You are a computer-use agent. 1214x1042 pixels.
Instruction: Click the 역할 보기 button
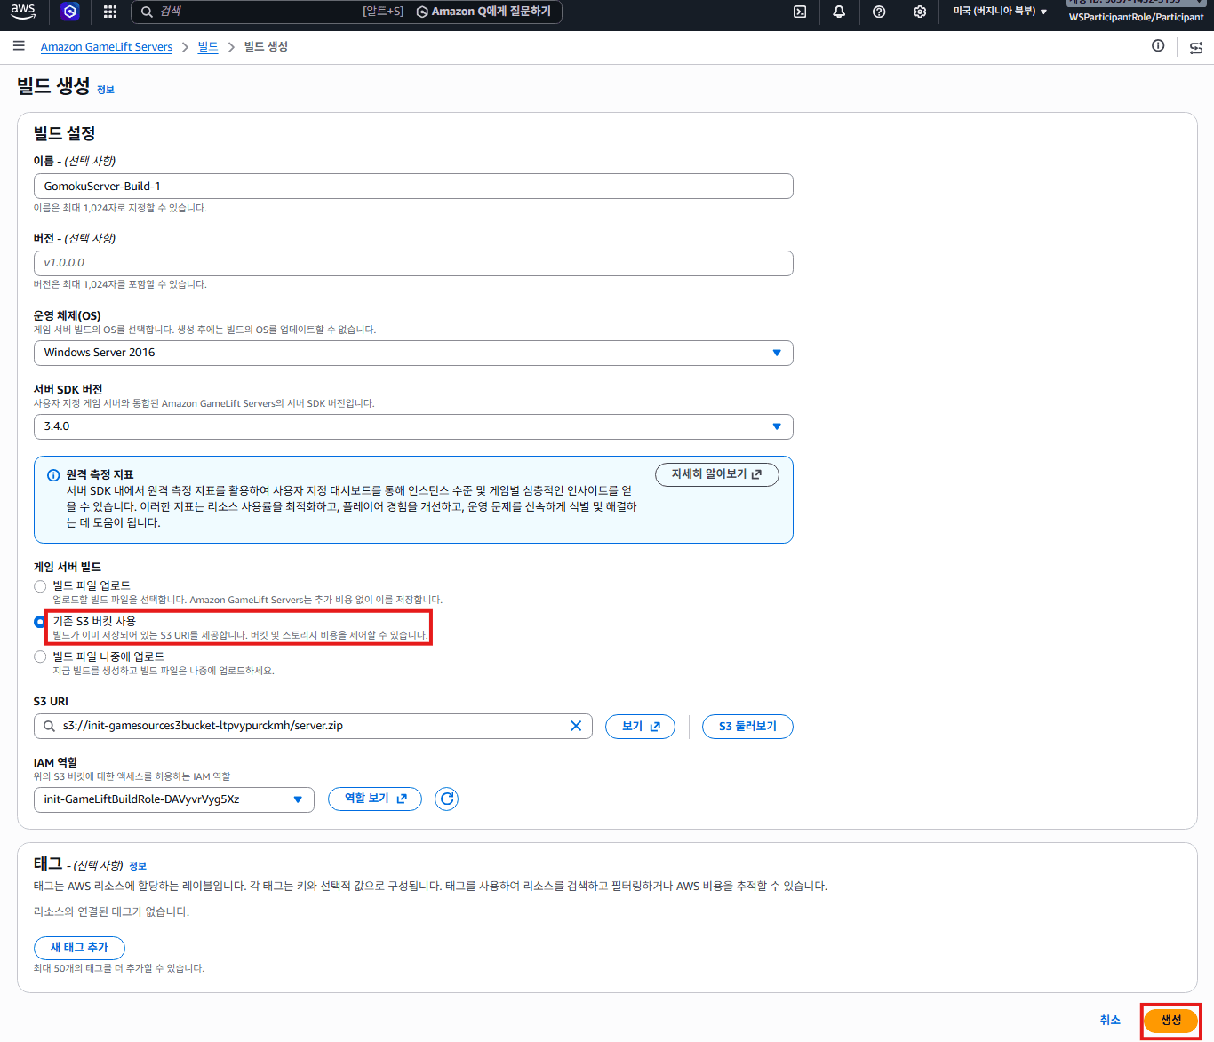(x=375, y=799)
